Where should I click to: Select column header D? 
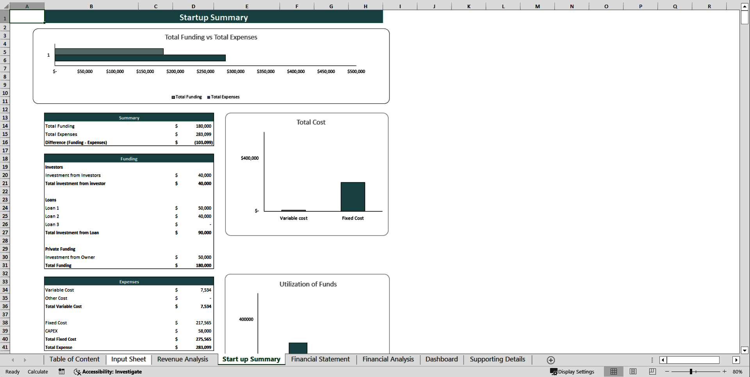[x=193, y=6]
